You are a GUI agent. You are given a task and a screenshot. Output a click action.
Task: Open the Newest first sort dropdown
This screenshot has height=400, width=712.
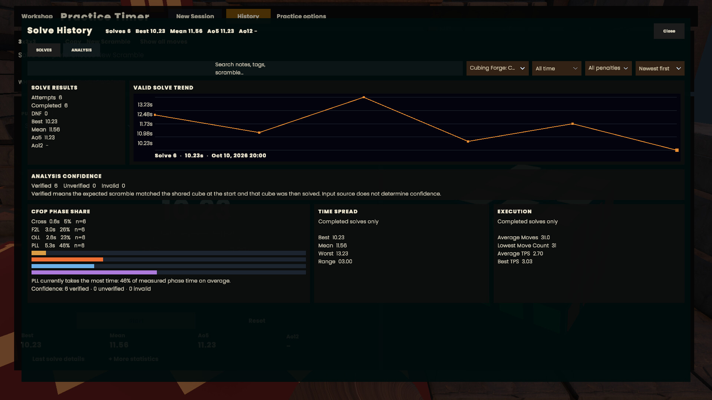pyautogui.click(x=660, y=69)
